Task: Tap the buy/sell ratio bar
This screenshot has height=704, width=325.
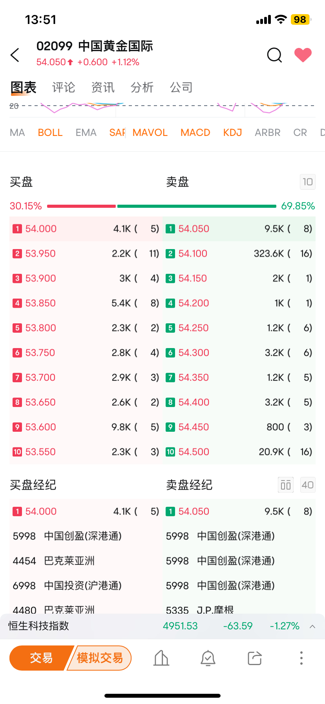Action: (x=162, y=206)
